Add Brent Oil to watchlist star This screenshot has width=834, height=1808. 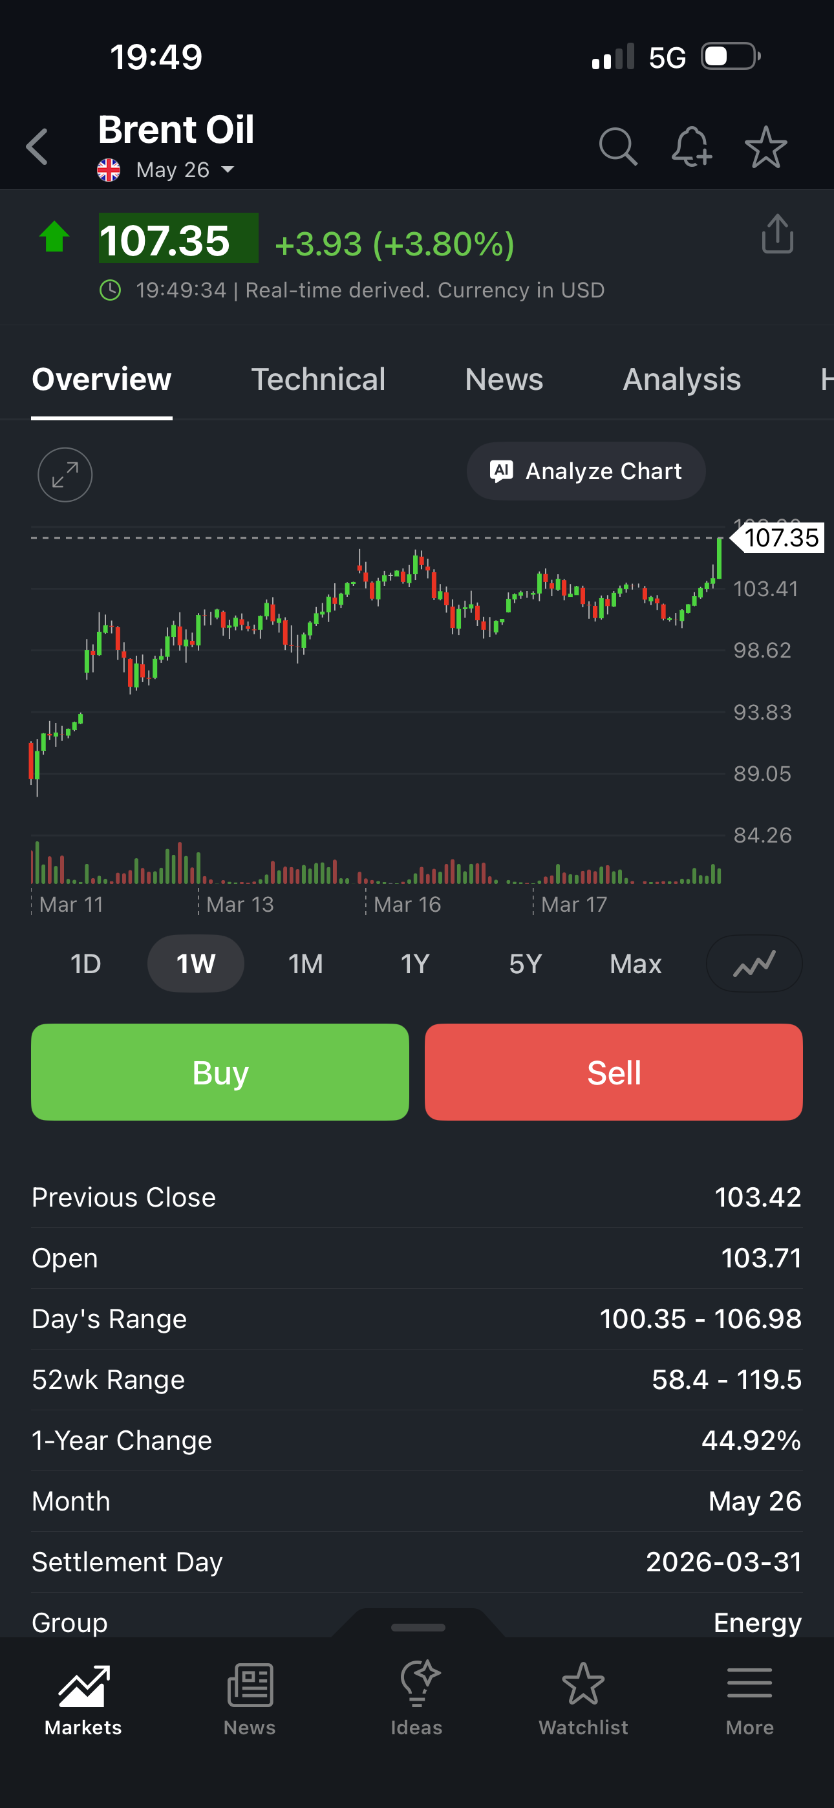pos(765,147)
